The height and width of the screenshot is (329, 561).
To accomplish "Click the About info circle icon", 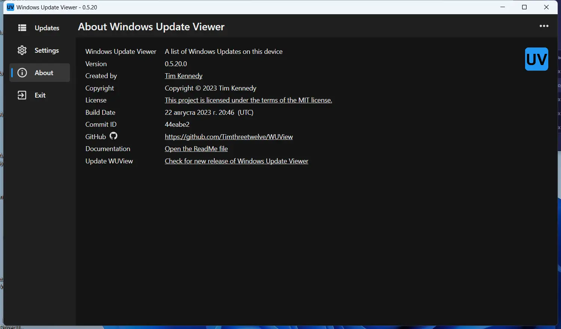I will coord(22,73).
